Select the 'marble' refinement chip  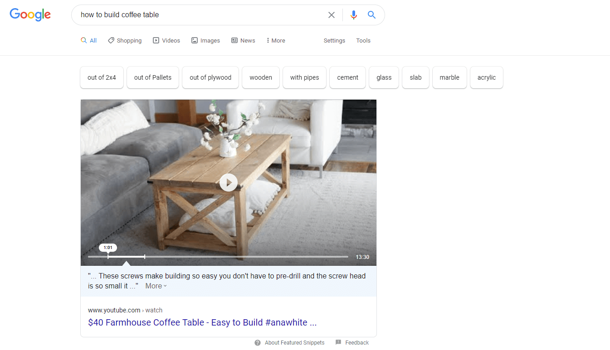(449, 77)
